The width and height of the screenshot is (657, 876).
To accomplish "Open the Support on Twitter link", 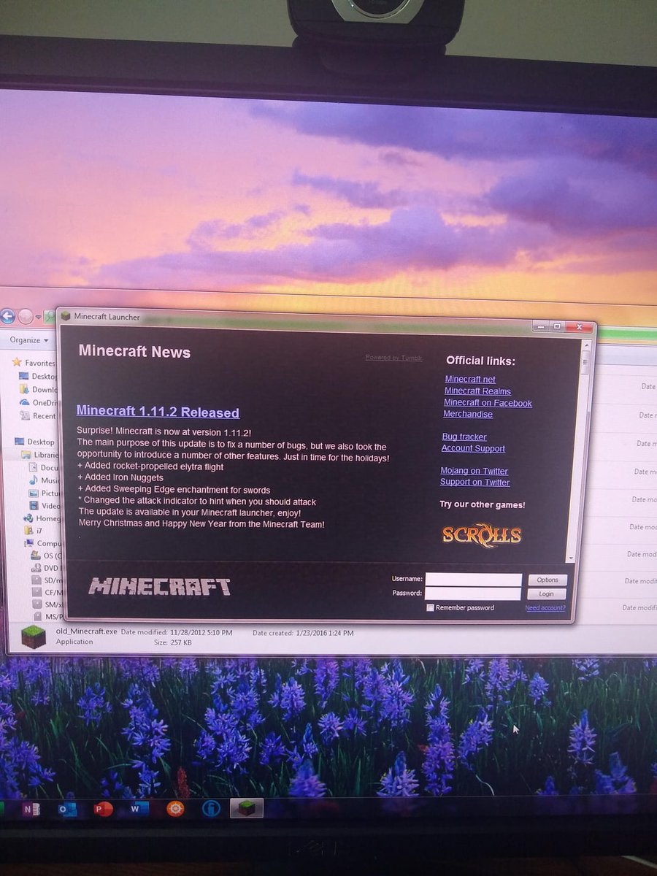I will tap(474, 482).
